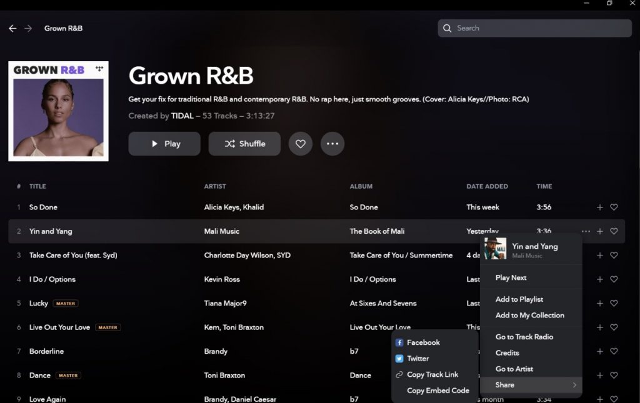Open album Take Care of You / Summertime

click(401, 256)
